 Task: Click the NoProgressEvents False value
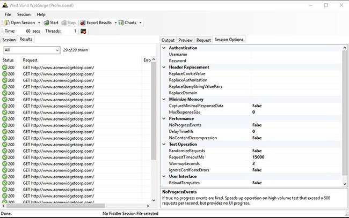pyautogui.click(x=257, y=125)
